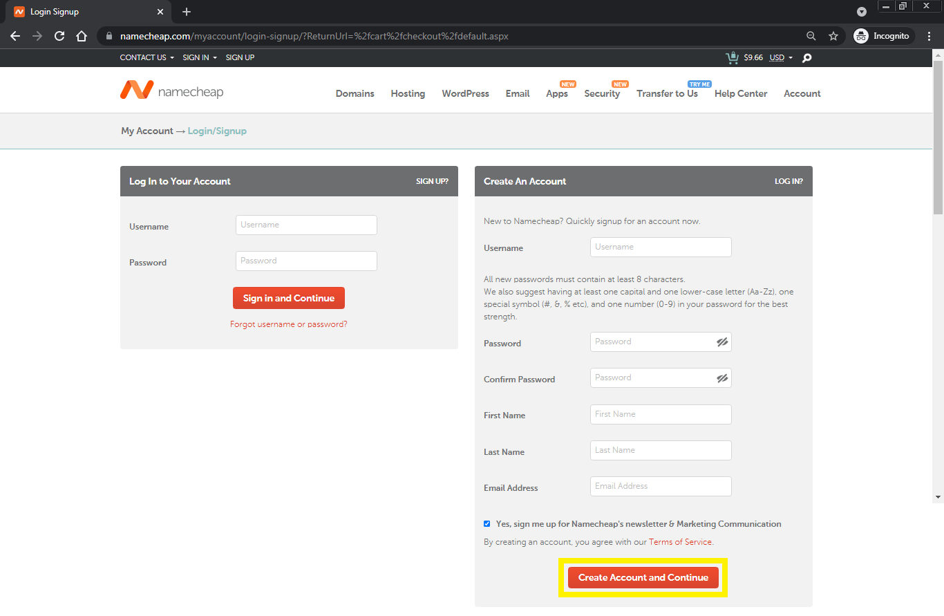Click SIGN UP in the top bar
Screen dimensions: 944x616
[240, 57]
